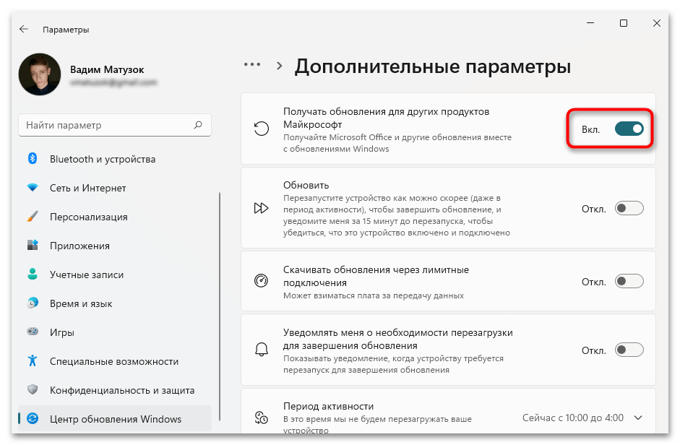Open Время и язык settings section
Viewport: 680px width, 445px height.
click(x=81, y=303)
